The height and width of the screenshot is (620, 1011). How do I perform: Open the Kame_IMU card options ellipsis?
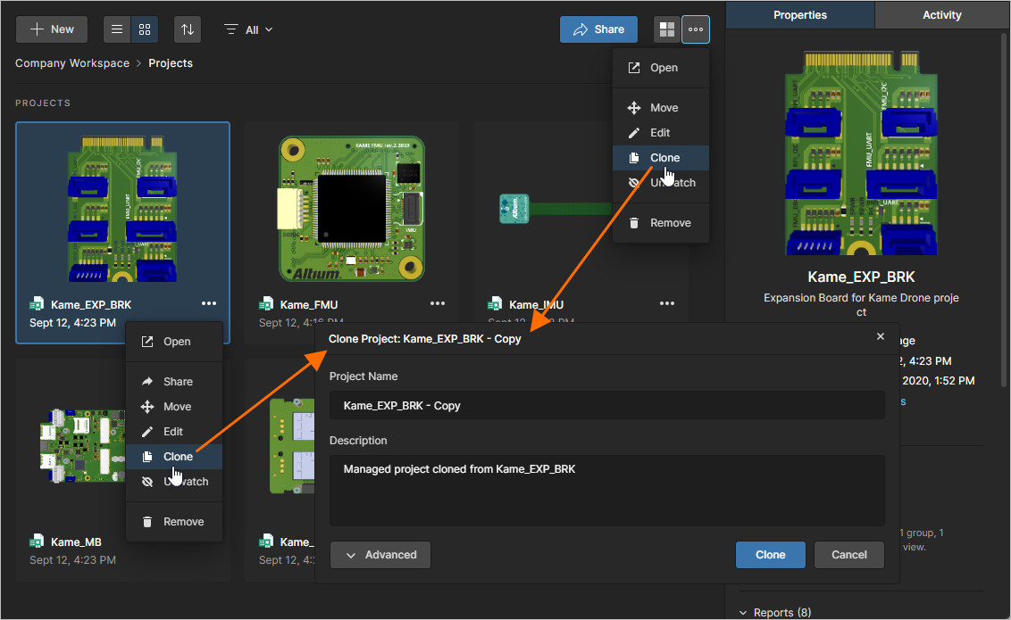666,304
